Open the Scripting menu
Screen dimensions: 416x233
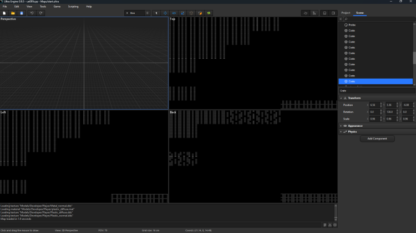pyautogui.click(x=73, y=7)
